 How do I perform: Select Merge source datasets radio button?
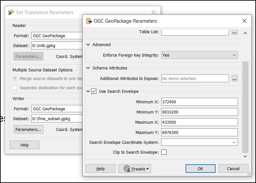(15, 79)
